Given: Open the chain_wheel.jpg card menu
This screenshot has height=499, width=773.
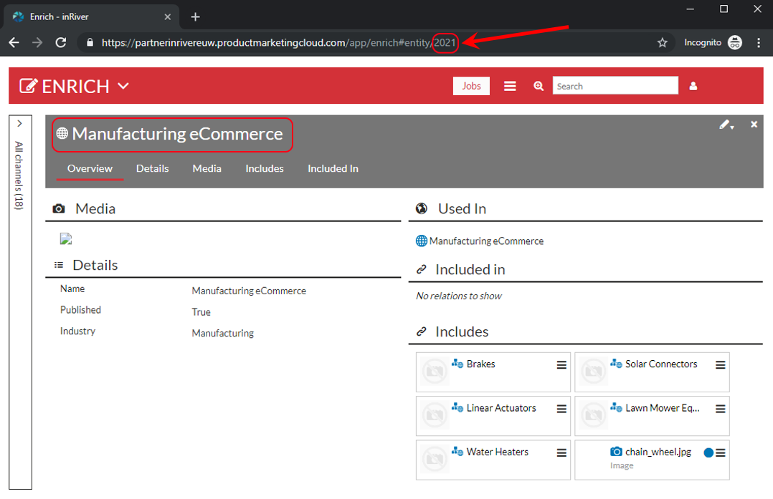Looking at the screenshot, I should (720, 452).
